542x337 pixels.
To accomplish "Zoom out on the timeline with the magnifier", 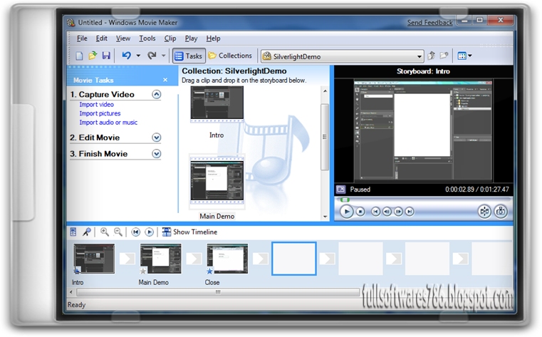I will pos(118,232).
